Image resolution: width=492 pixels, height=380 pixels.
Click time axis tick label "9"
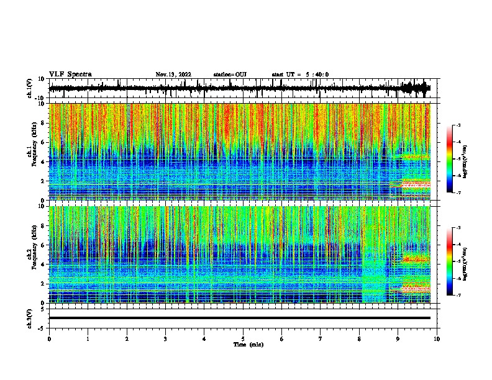point(398,339)
